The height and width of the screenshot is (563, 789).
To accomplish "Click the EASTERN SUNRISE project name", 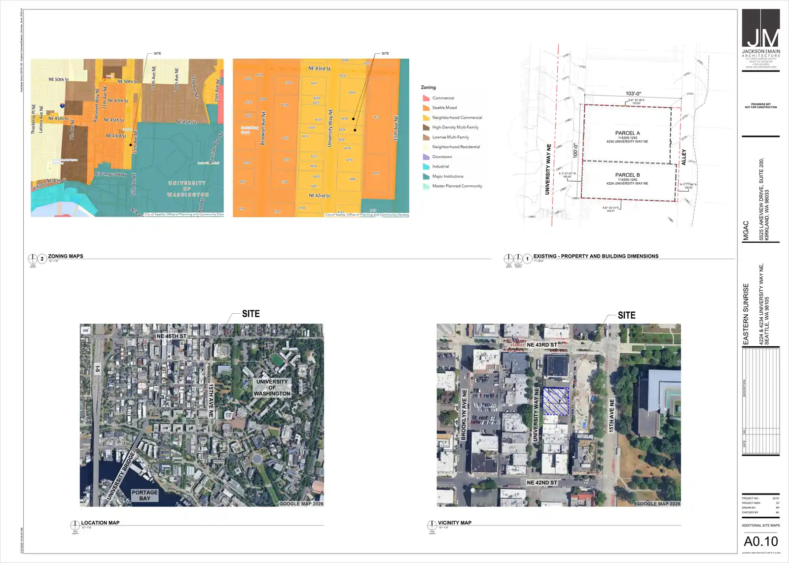I will click(x=746, y=314).
